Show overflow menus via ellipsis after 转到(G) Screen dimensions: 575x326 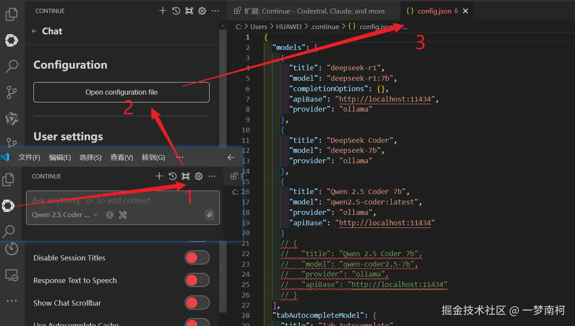180,158
